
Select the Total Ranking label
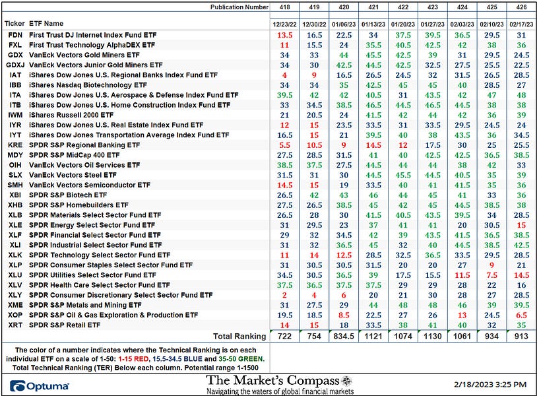click(x=239, y=337)
